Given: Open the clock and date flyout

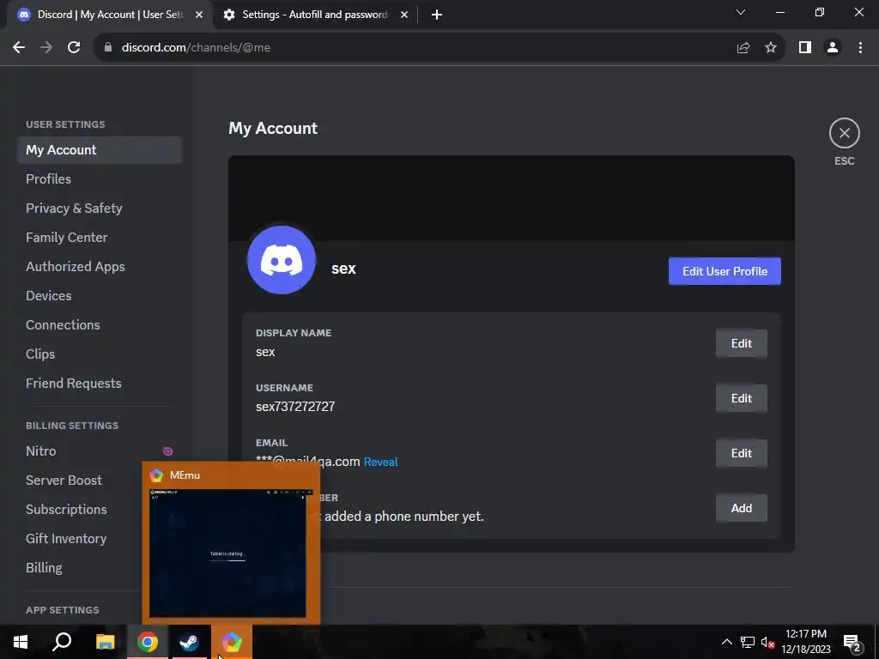Looking at the screenshot, I should (x=806, y=642).
